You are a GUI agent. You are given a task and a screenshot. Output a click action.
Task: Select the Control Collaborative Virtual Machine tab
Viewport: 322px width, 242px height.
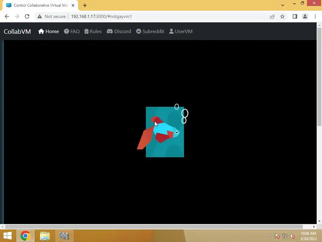point(40,5)
